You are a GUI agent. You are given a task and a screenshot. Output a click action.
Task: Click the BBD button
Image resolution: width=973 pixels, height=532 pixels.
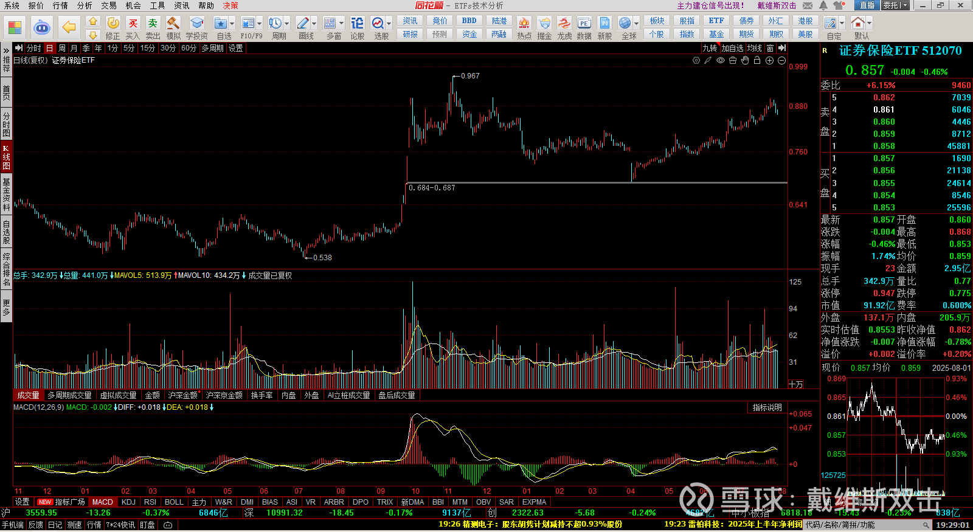click(469, 21)
